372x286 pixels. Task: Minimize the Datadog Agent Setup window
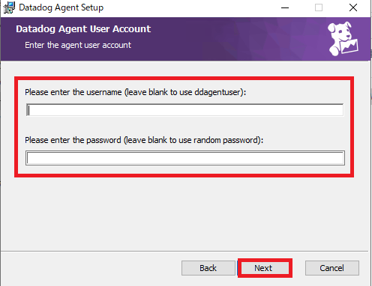click(x=285, y=7)
